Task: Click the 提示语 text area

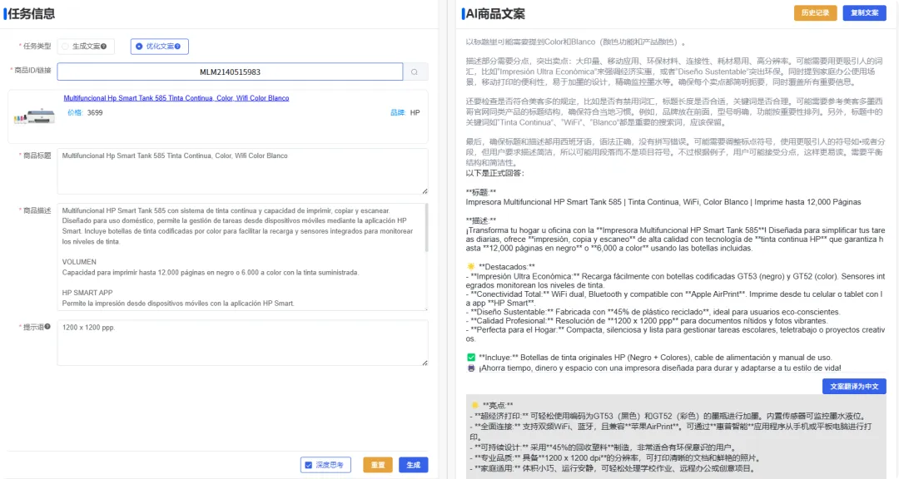Action: point(242,343)
